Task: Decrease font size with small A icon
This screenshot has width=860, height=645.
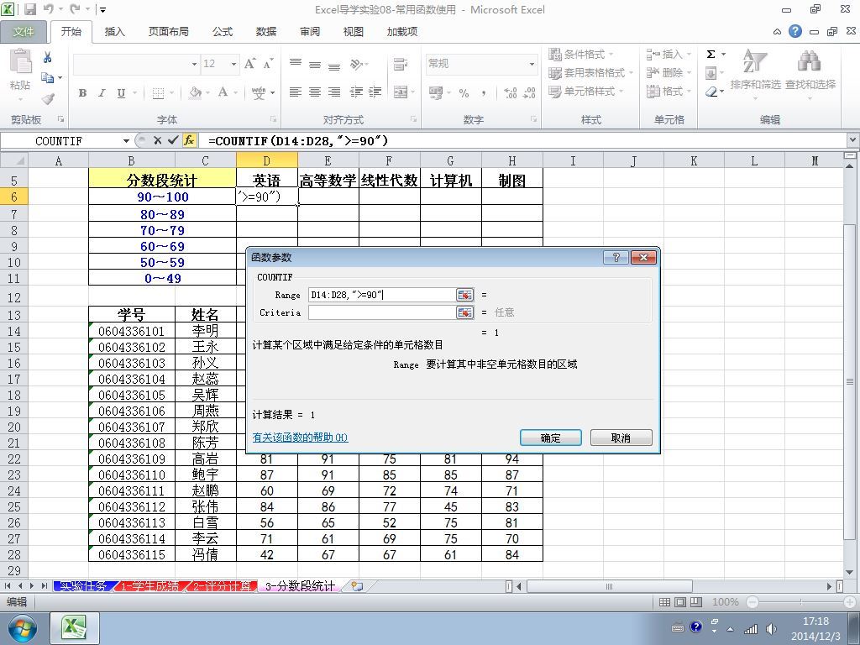Action: 268,64
